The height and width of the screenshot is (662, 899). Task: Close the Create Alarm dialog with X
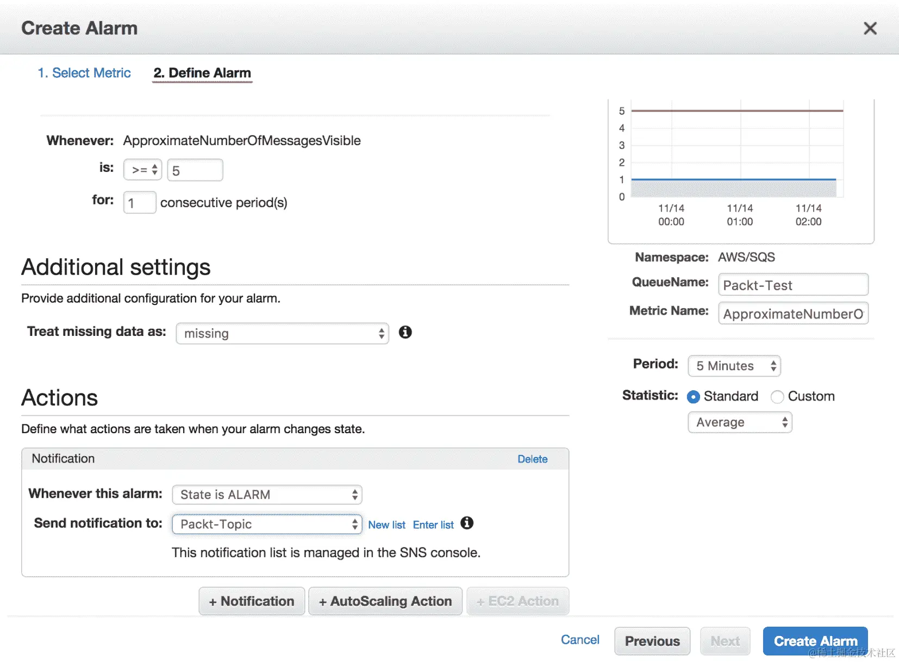(x=870, y=28)
